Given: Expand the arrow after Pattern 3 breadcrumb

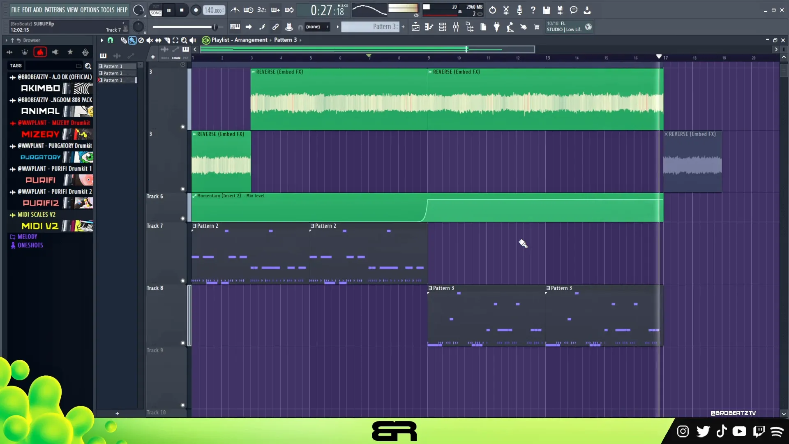Looking at the screenshot, I should point(300,40).
